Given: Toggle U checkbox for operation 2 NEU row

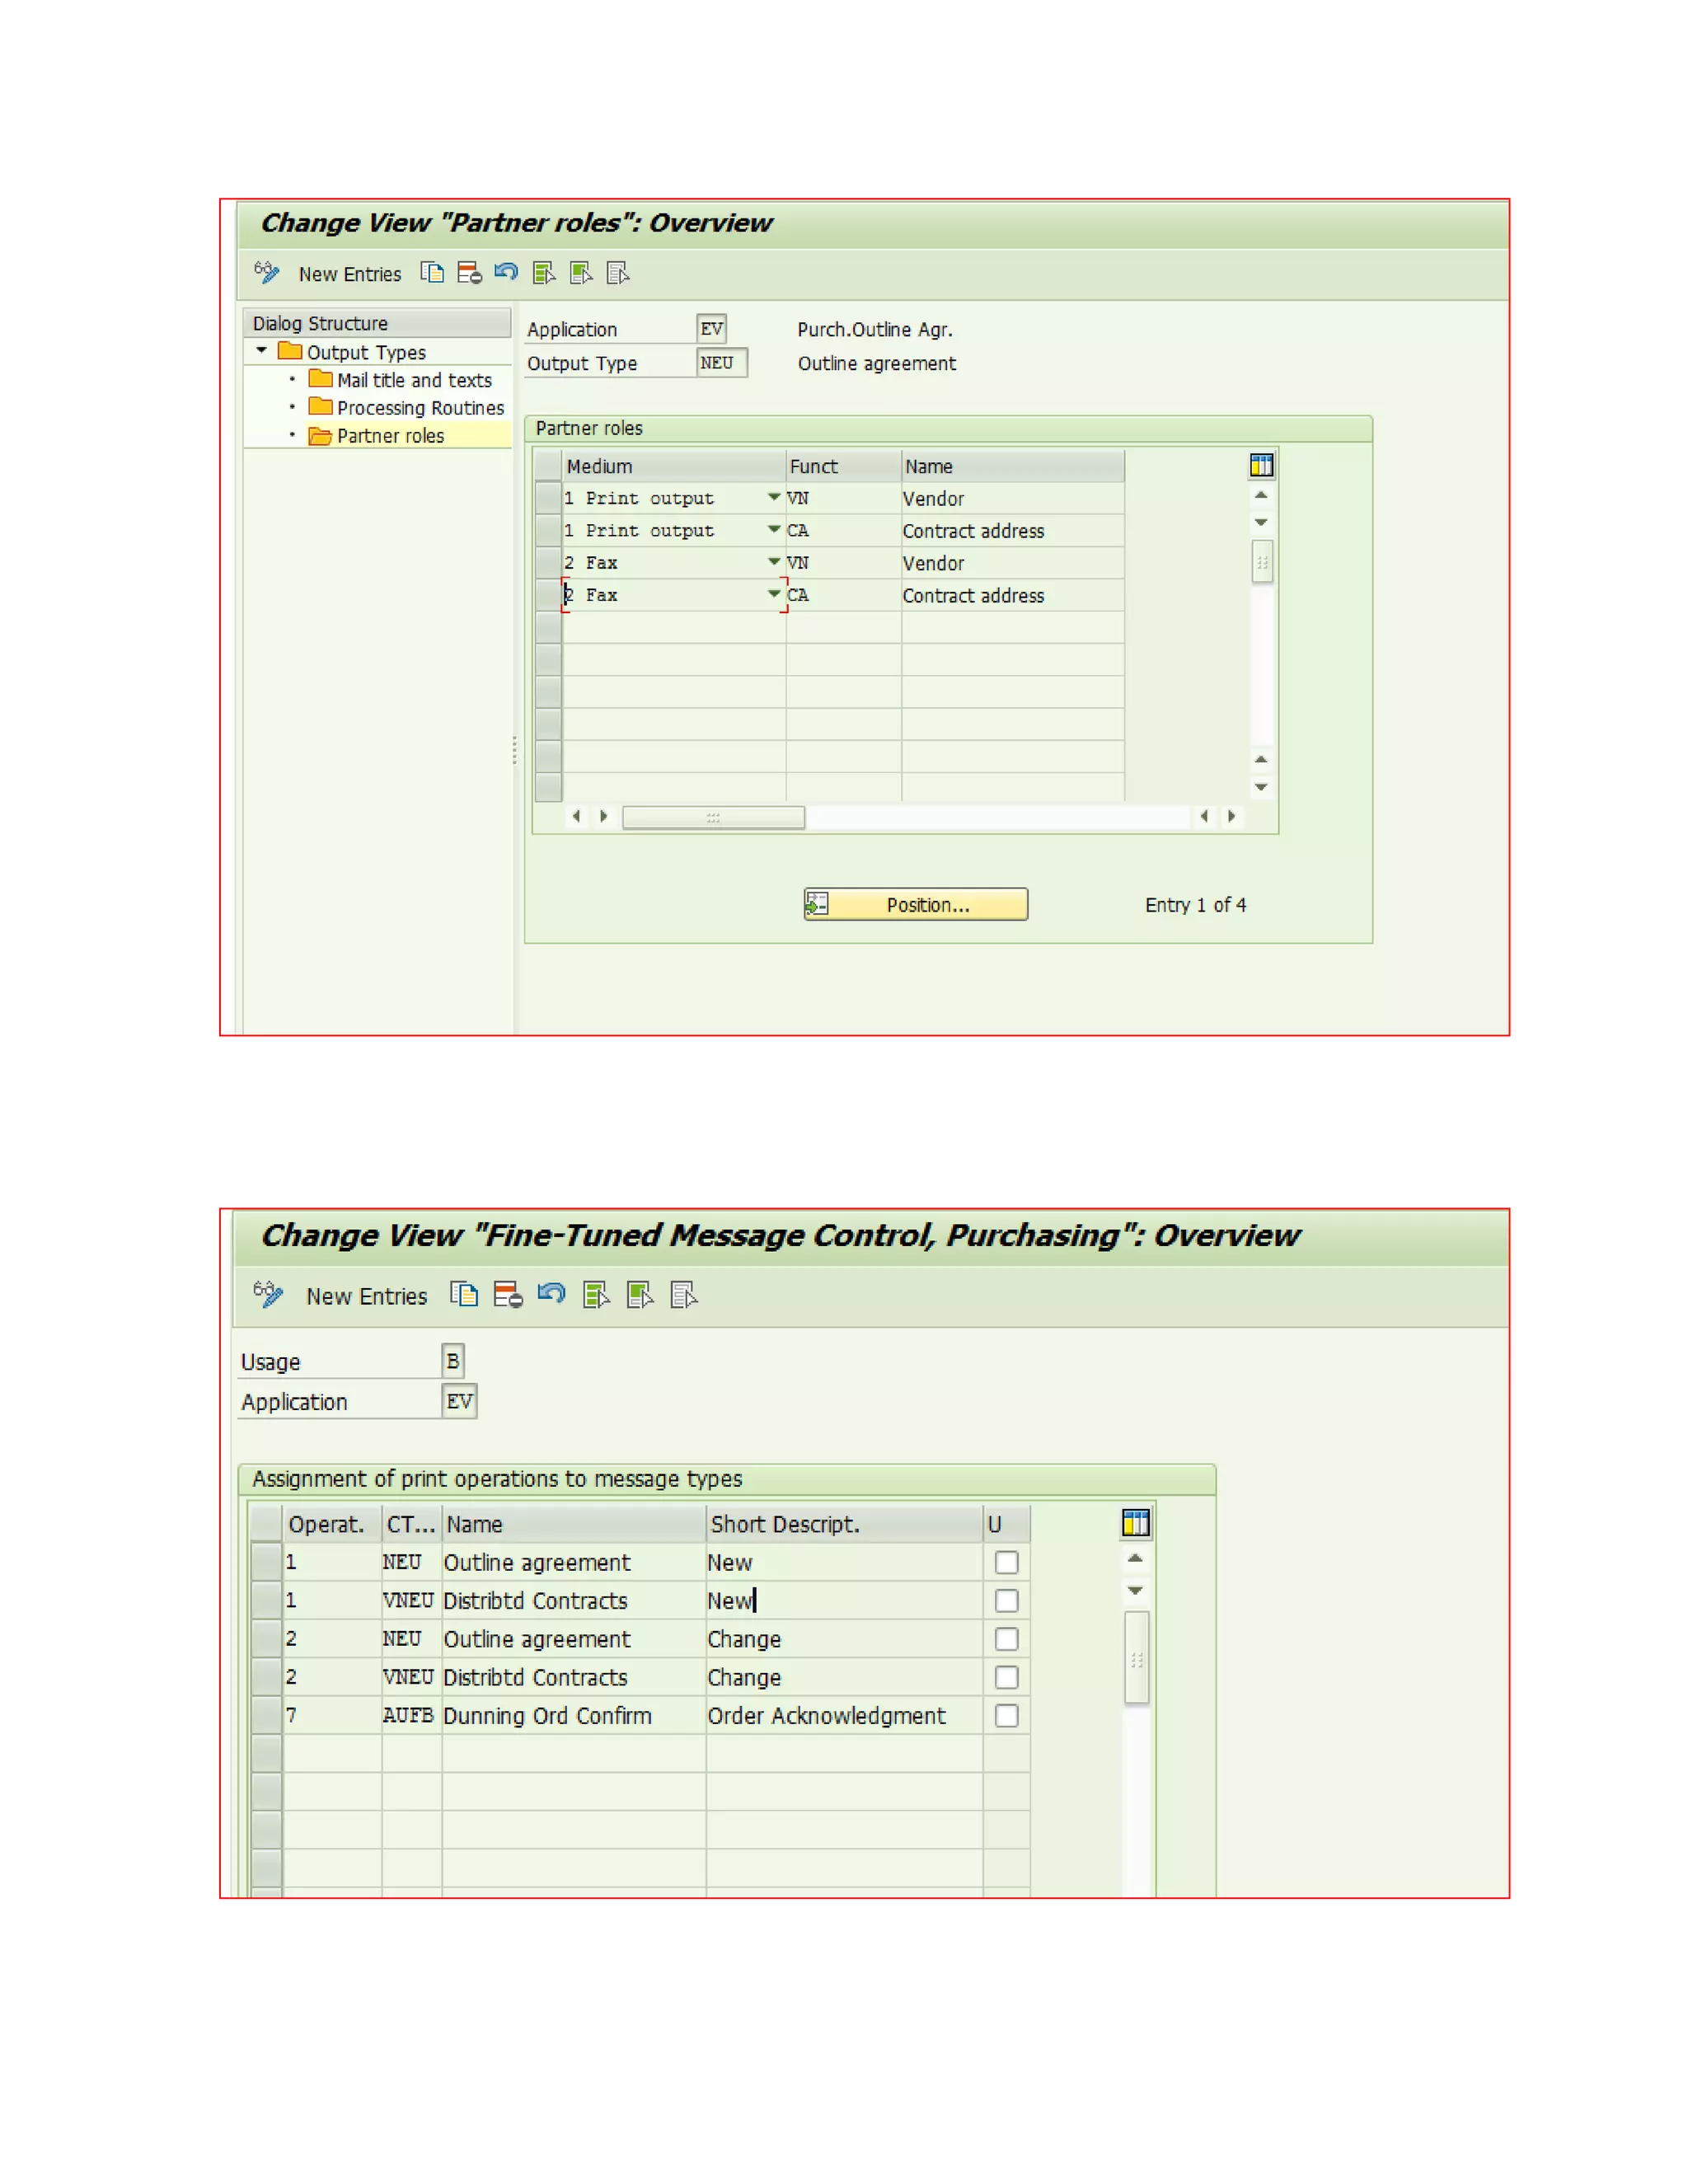Looking at the screenshot, I should (x=1007, y=1639).
